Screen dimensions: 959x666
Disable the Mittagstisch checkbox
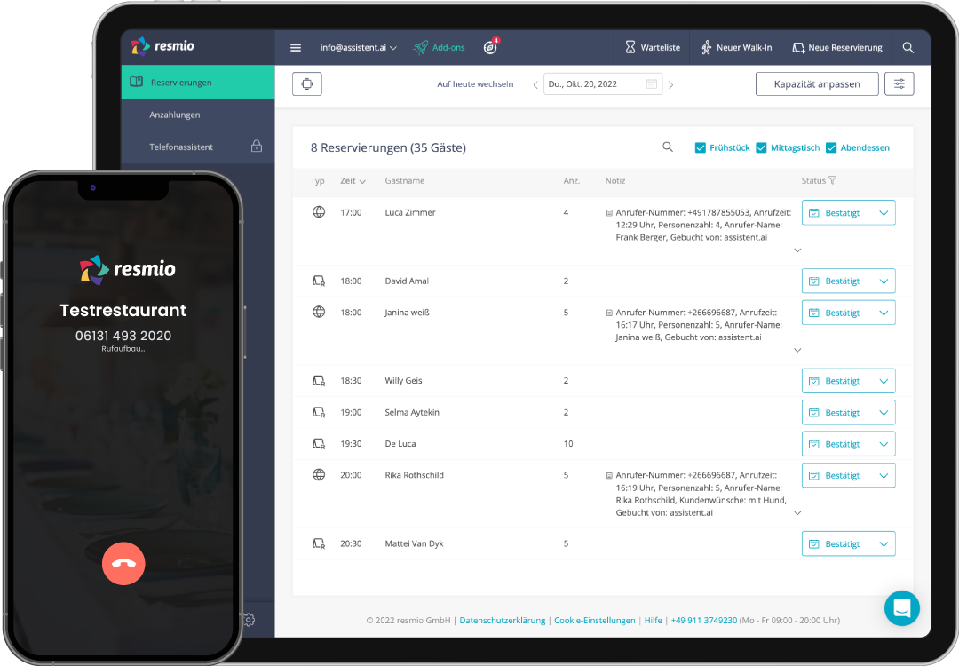(761, 147)
